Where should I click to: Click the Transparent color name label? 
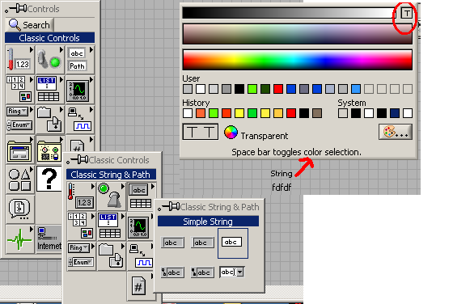[265, 136]
